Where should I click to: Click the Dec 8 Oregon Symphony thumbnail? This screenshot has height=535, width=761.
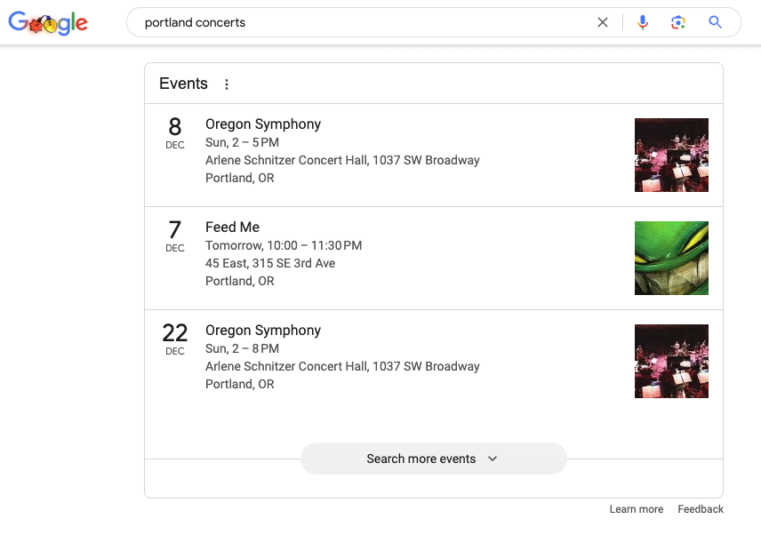click(x=671, y=156)
